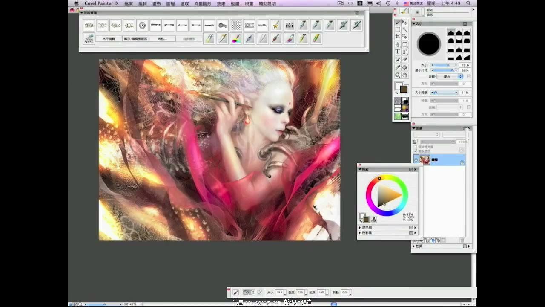Toggle the Pick Up Underlying Color checkbox
The image size is (545, 307).
pyautogui.click(x=415, y=151)
